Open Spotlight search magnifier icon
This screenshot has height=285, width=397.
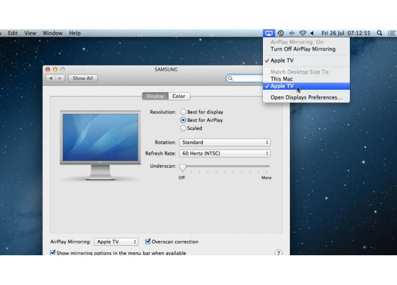coord(379,33)
